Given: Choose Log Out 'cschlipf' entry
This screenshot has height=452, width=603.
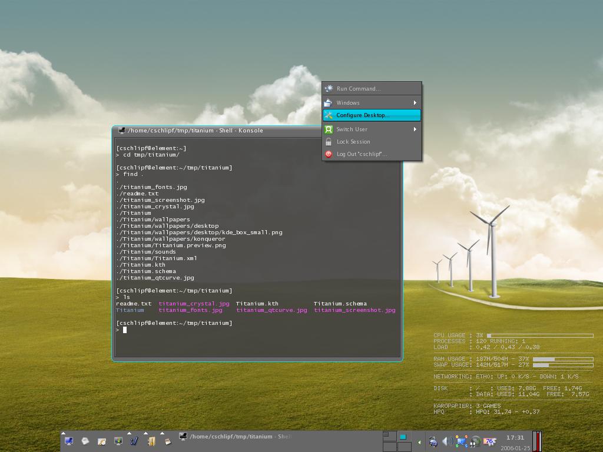Looking at the screenshot, I should pos(372,154).
